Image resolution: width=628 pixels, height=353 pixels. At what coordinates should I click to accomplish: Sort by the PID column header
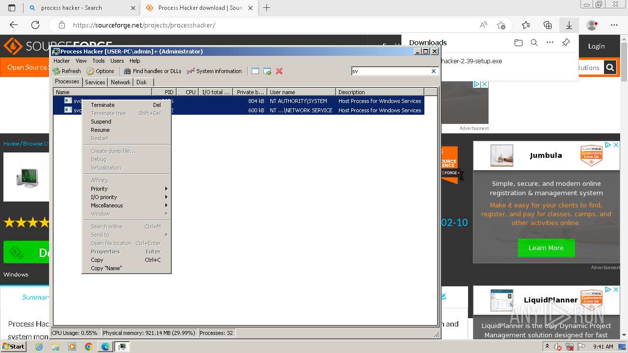[x=164, y=92]
